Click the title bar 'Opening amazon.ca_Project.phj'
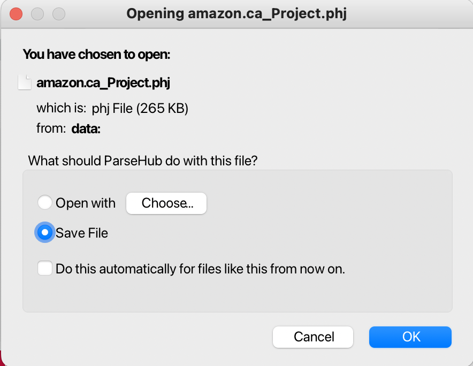This screenshot has height=366, width=473. pos(236,14)
